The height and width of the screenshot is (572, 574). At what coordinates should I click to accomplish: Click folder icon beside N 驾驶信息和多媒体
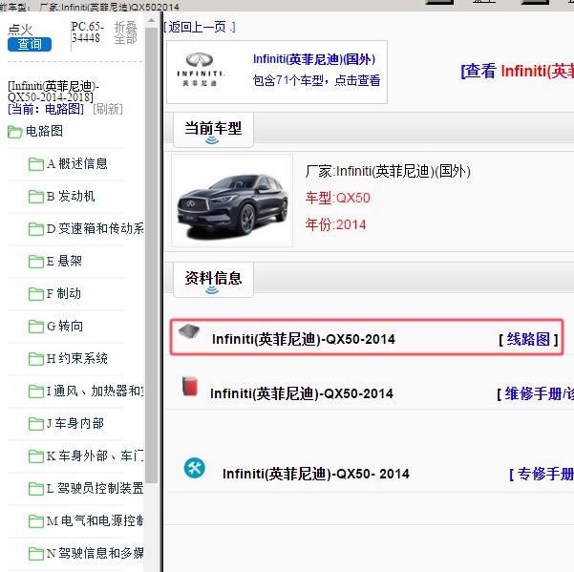[36, 553]
